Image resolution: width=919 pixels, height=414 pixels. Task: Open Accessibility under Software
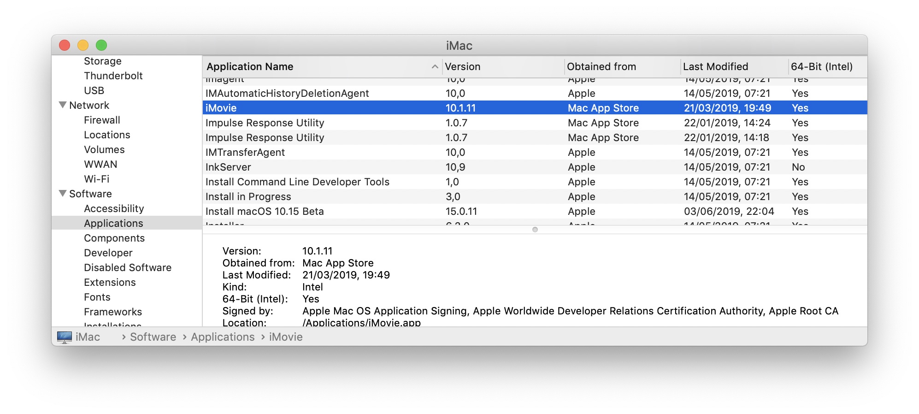[114, 208]
